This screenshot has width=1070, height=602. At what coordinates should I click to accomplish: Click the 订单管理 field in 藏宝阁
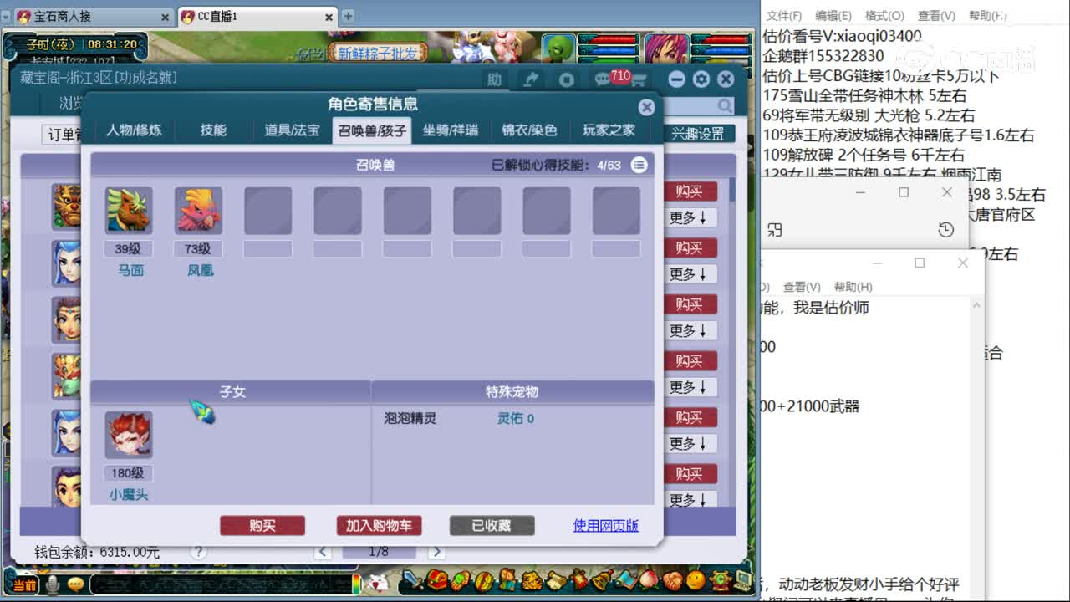tap(64, 135)
